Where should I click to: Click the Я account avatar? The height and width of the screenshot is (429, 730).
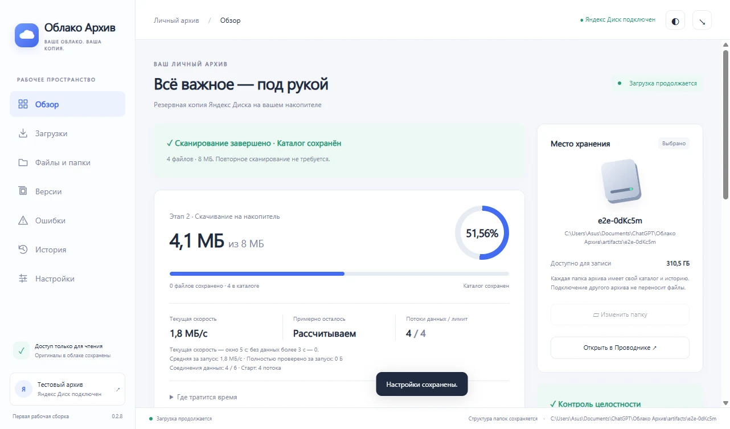23,389
